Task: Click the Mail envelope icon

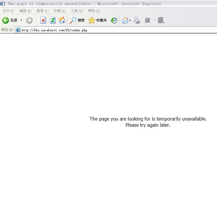Action: coord(125,20)
